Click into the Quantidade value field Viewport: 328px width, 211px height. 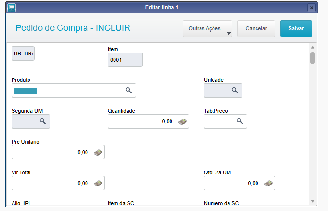148,121
